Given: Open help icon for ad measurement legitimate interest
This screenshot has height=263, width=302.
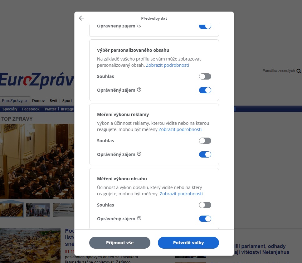Looking at the screenshot, I should tap(139, 154).
